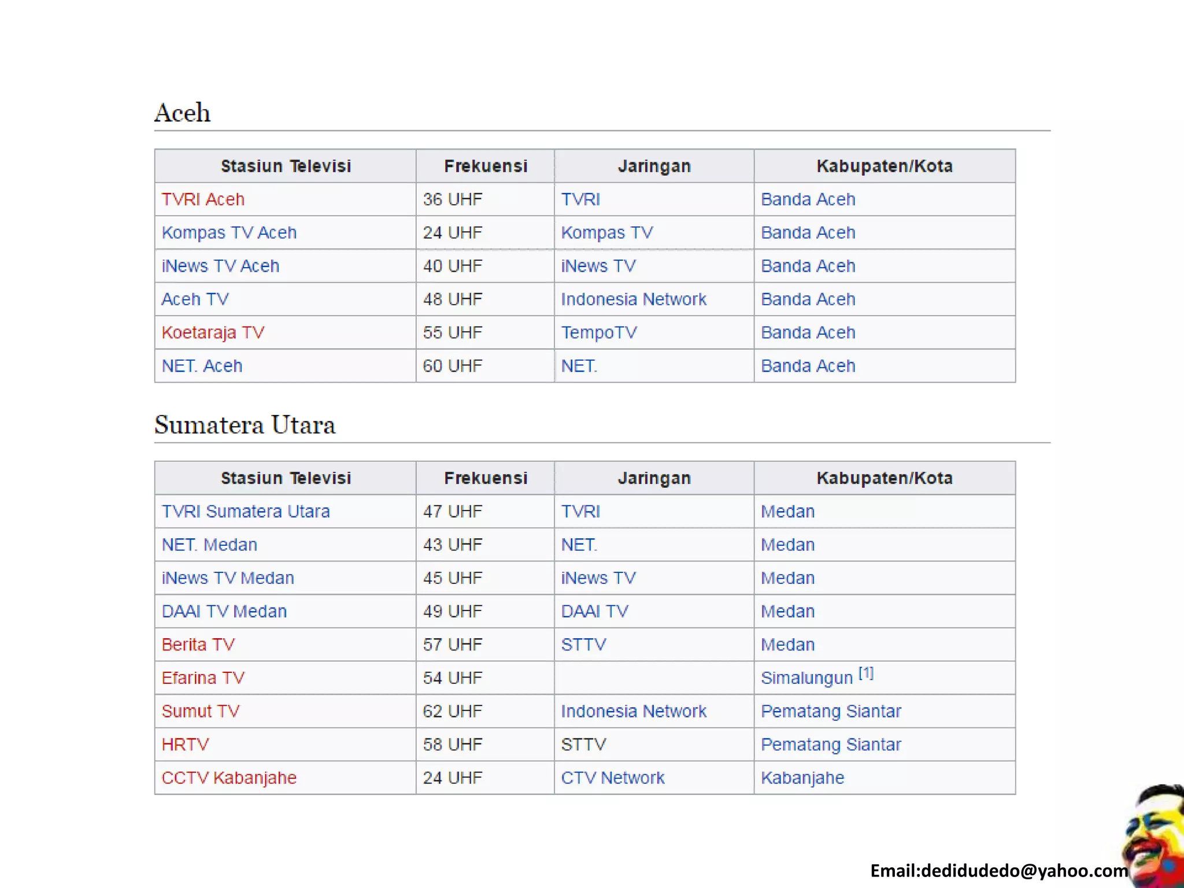
Task: Click the Aceh TV link
Action: point(195,299)
